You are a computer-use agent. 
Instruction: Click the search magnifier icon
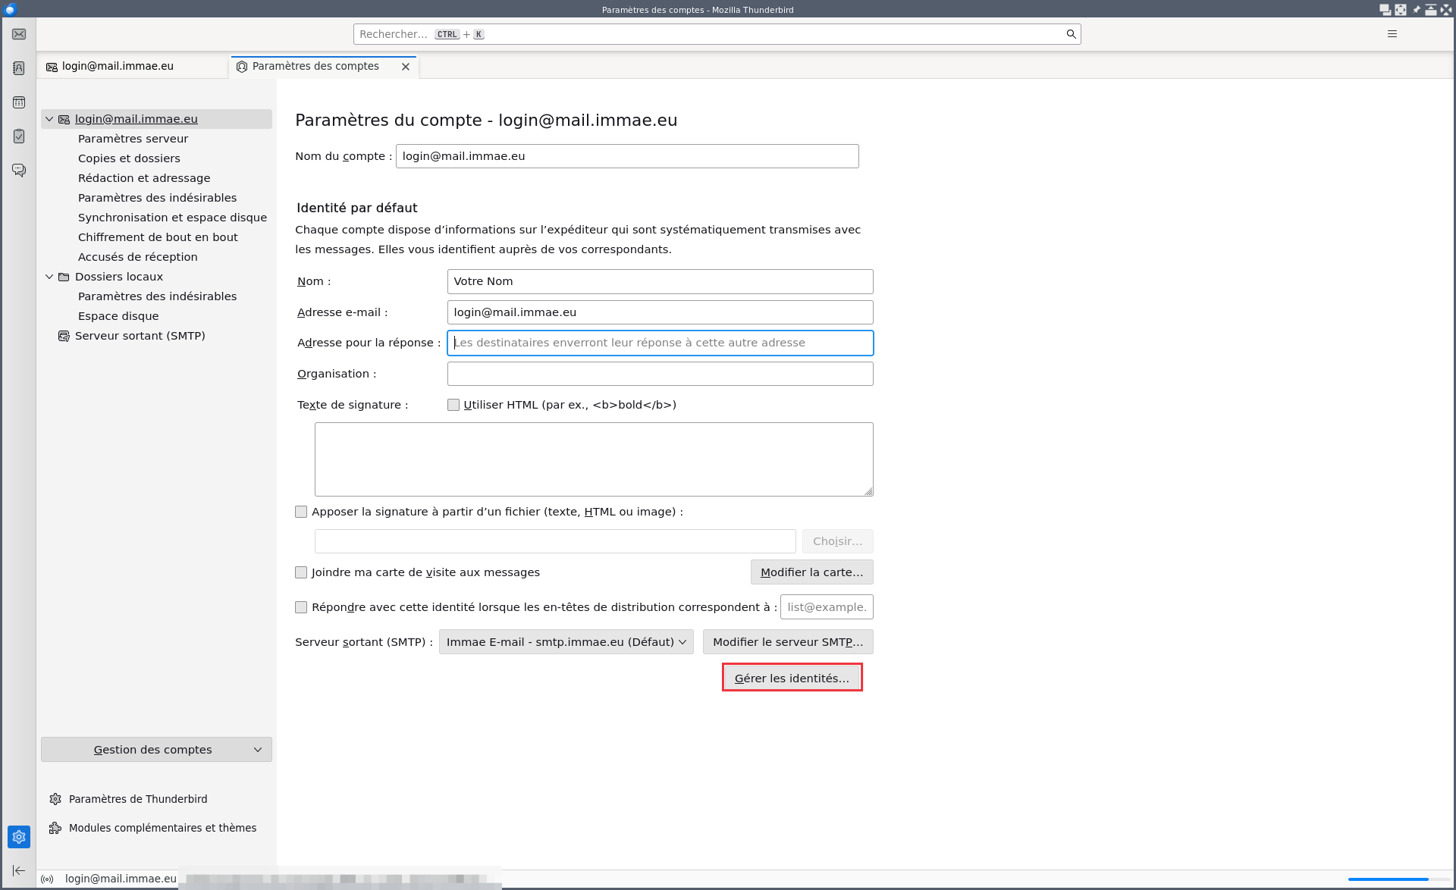coord(1071,34)
